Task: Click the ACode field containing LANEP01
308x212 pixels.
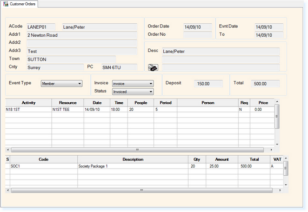Action: (x=41, y=27)
